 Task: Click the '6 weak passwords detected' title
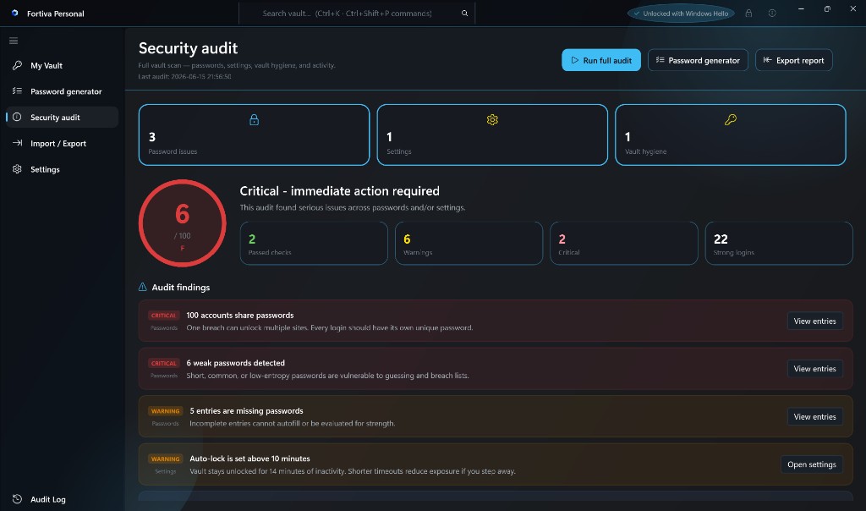235,362
